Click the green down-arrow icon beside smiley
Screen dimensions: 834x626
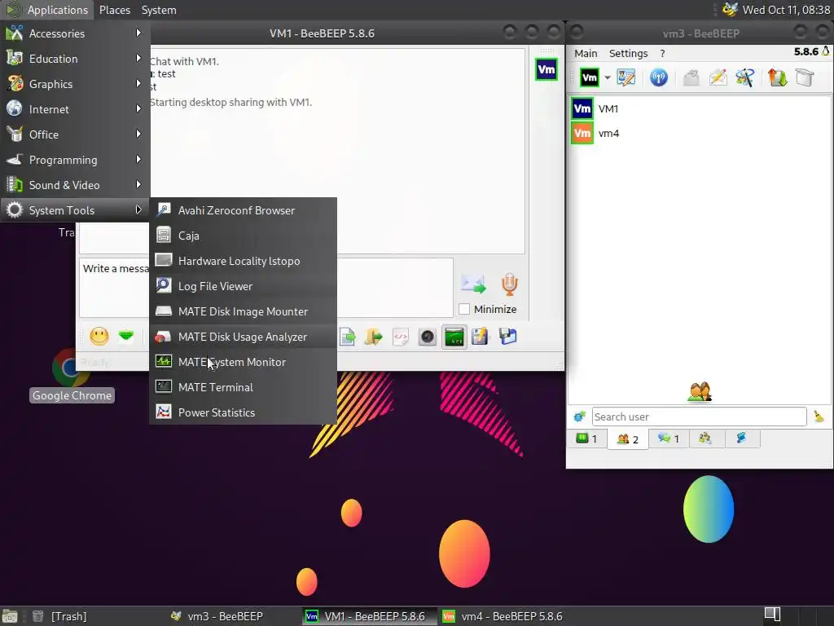(126, 336)
